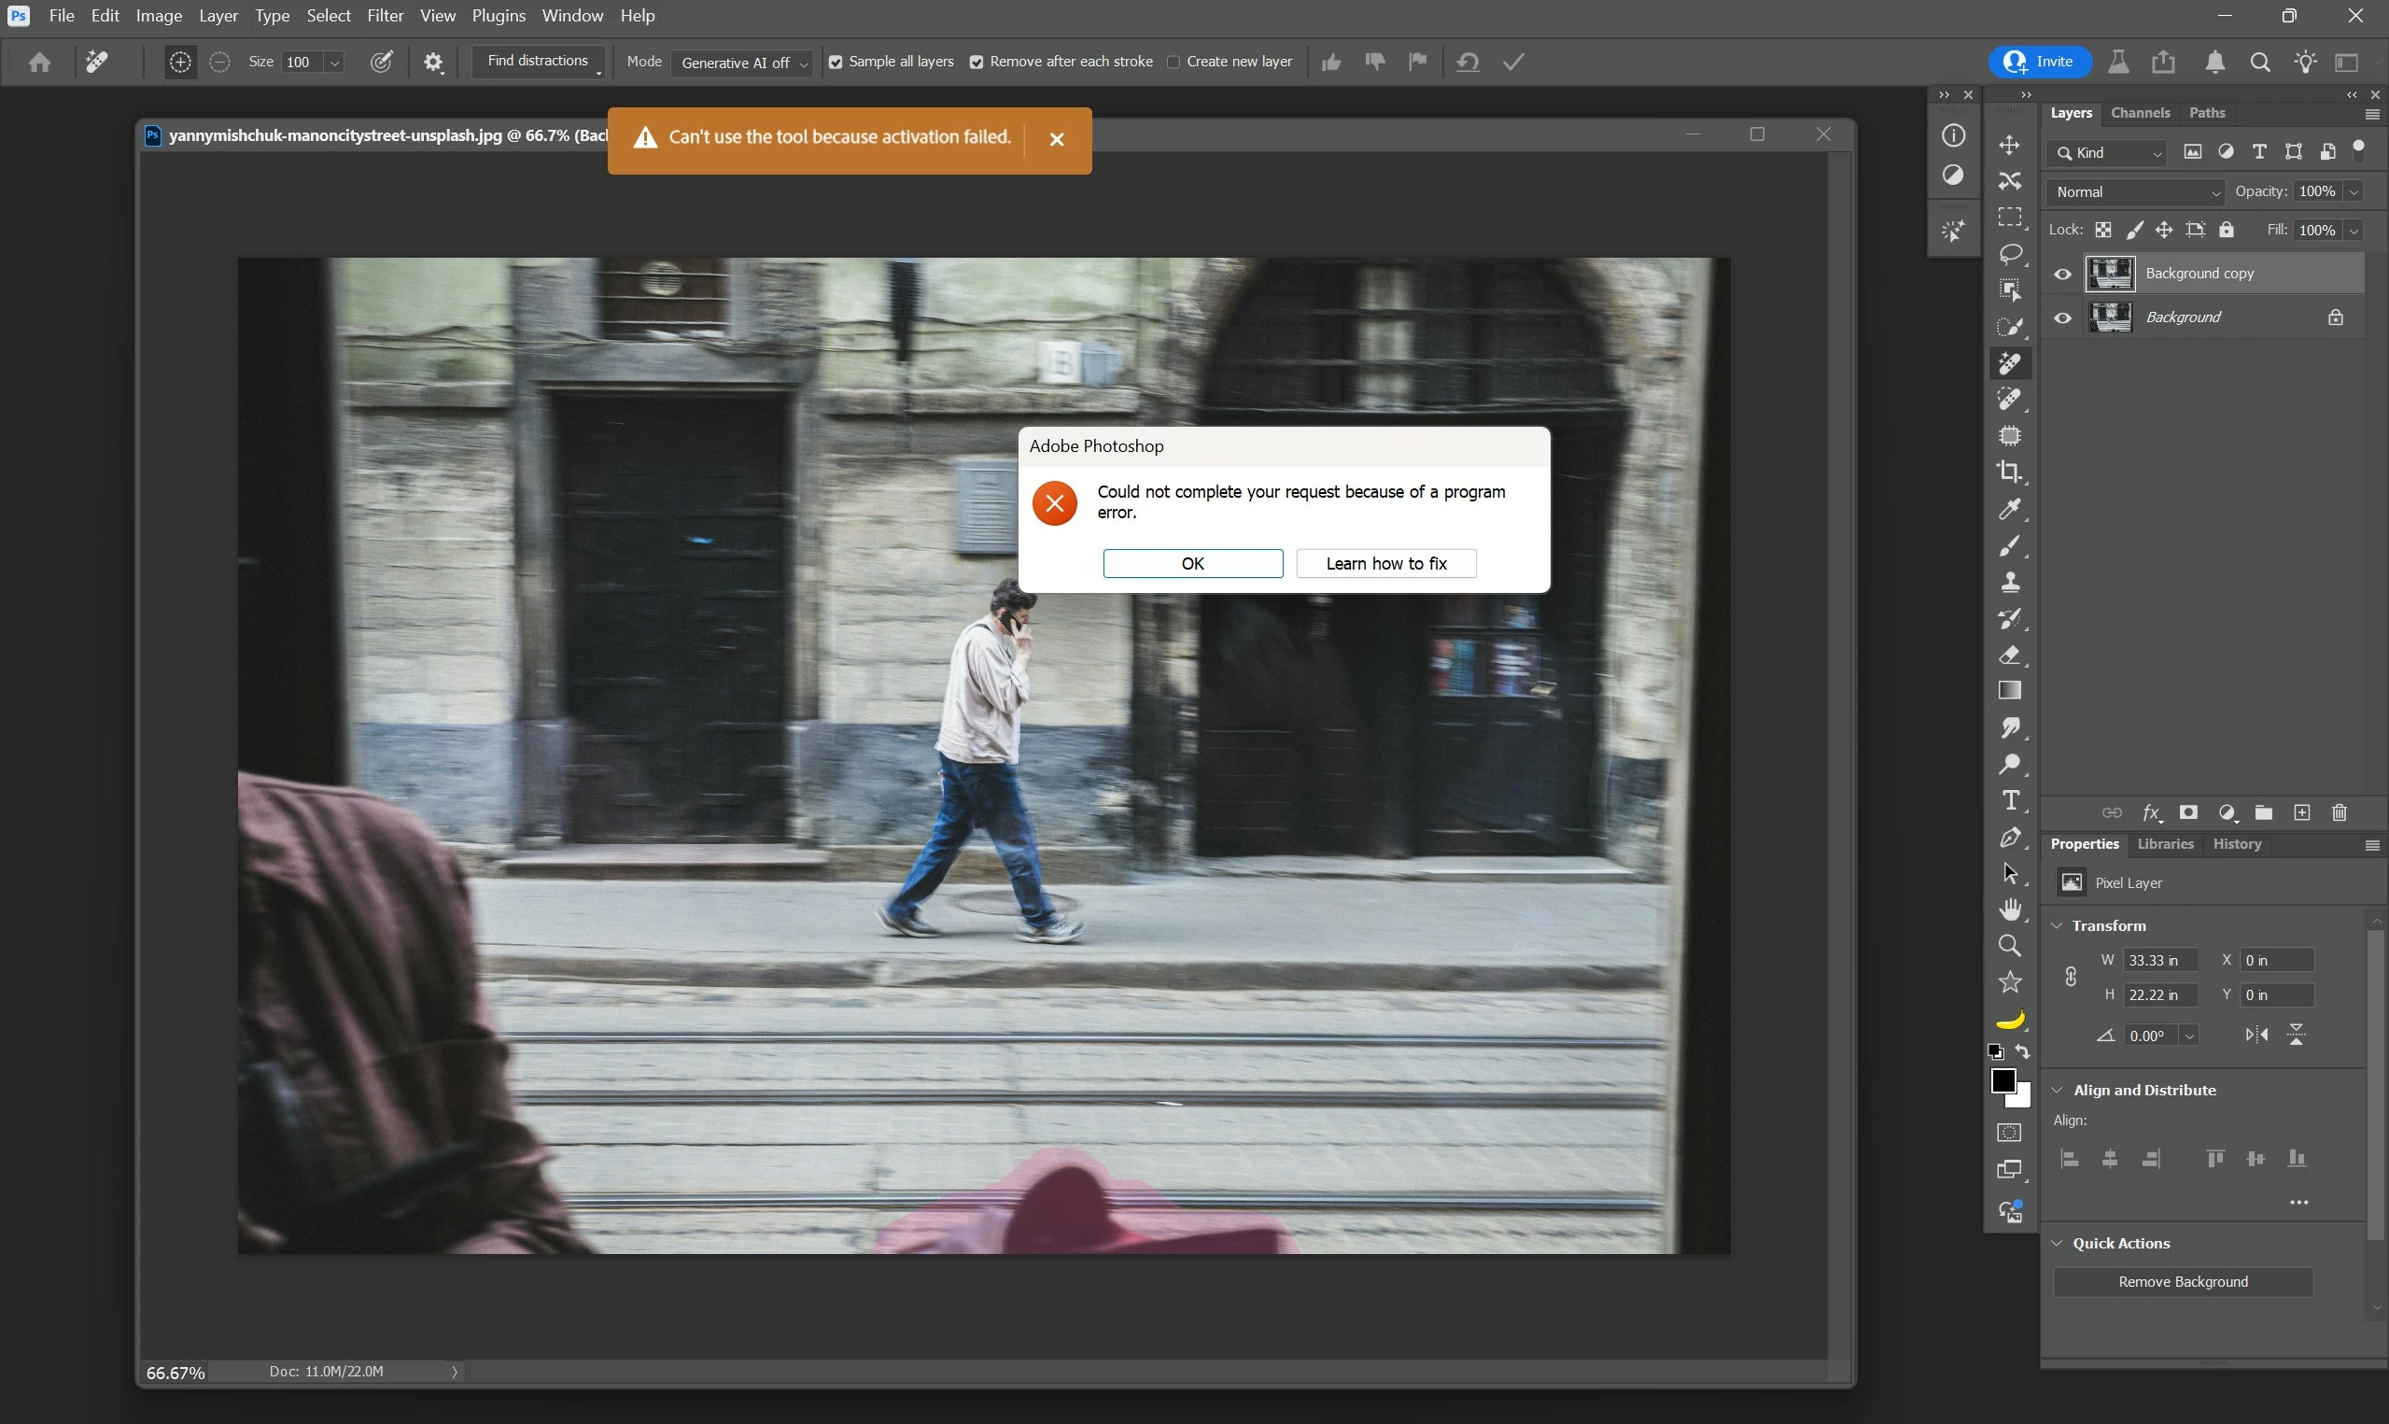
Task: Open the Normal blend mode dropdown
Action: coord(2136,192)
